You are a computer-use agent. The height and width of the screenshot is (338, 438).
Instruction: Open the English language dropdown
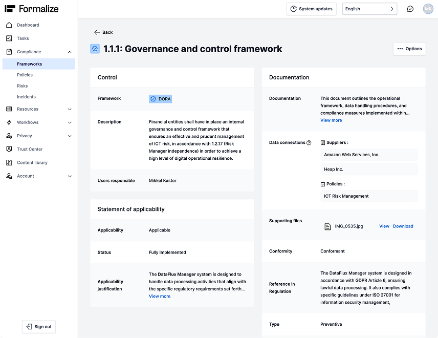[x=369, y=9]
